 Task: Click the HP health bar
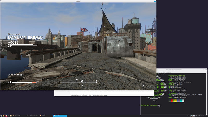pyautogui.click(x=24, y=82)
